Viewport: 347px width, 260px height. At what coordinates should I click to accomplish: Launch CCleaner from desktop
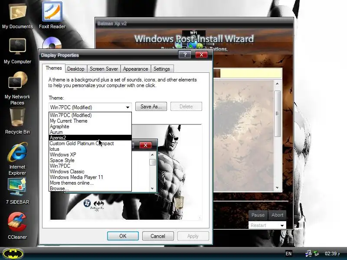click(x=17, y=225)
